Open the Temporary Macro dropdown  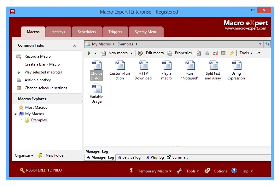click(x=154, y=171)
